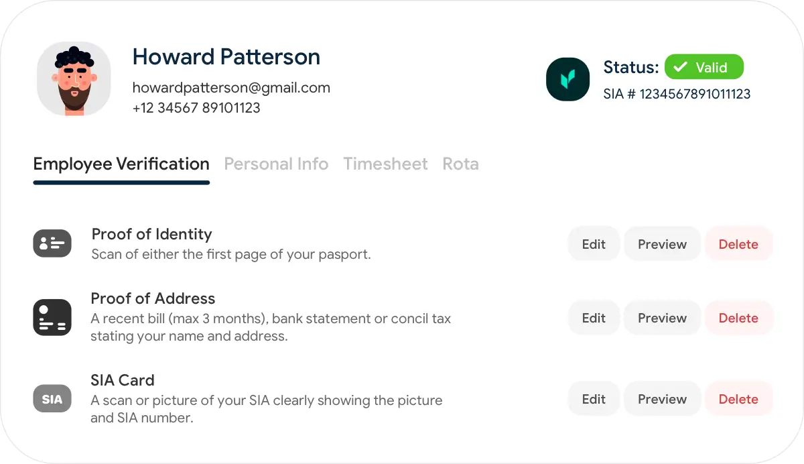Preview the Proof of Identity scan
The width and height of the screenshot is (804, 464).
coord(662,244)
